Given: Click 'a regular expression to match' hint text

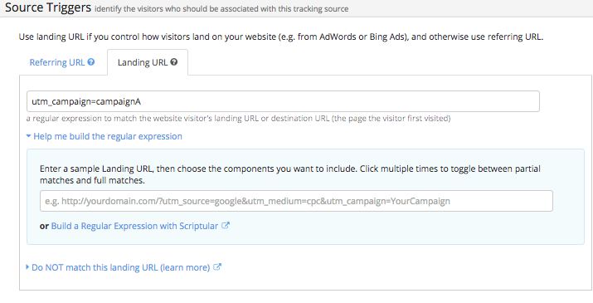Looking at the screenshot, I should 238,119.
